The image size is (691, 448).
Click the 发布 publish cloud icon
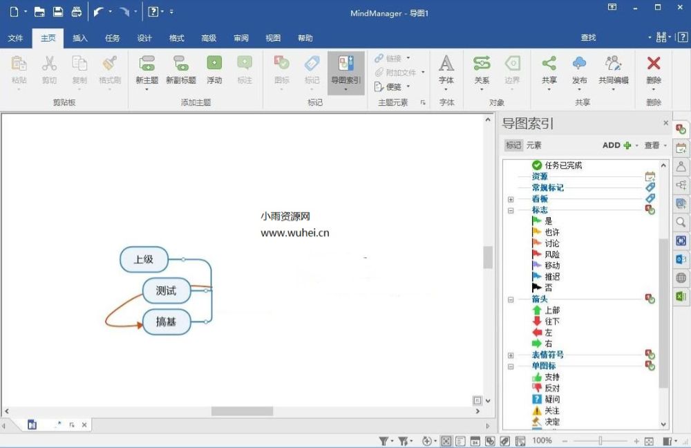(579, 64)
